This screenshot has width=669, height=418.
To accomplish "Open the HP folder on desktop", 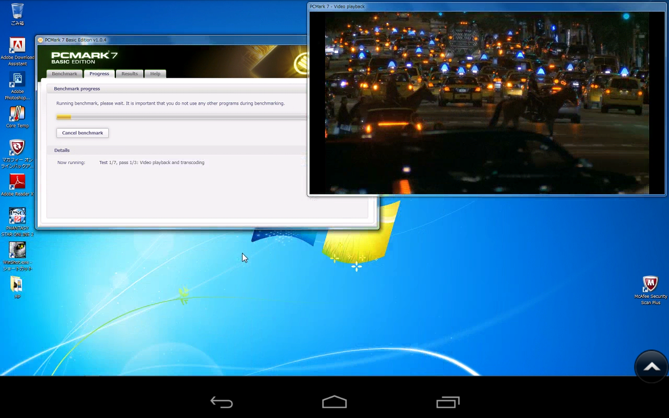I will click(17, 287).
